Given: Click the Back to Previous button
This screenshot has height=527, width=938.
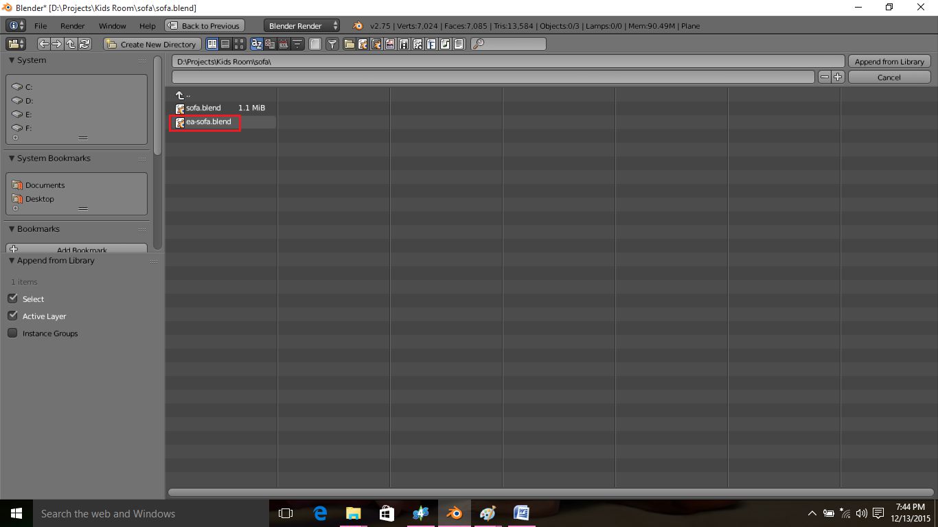Looking at the screenshot, I should [205, 26].
